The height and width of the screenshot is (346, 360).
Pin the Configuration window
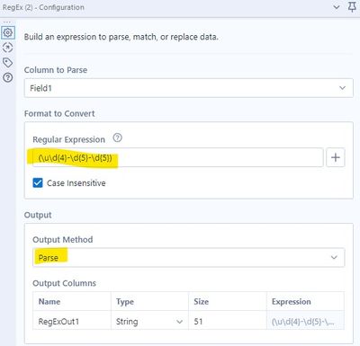(x=352, y=7)
